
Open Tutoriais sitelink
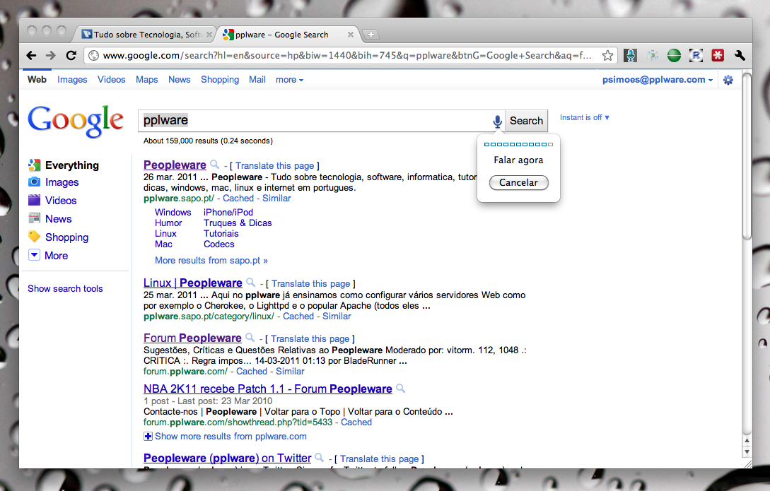221,234
